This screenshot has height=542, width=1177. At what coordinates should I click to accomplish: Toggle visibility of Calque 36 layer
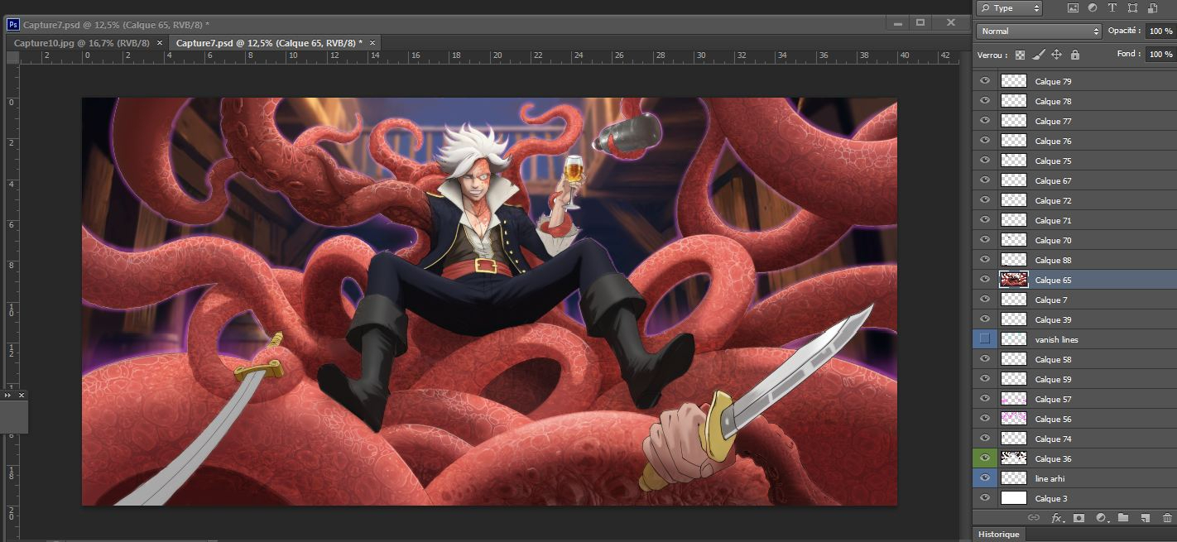tap(984, 458)
